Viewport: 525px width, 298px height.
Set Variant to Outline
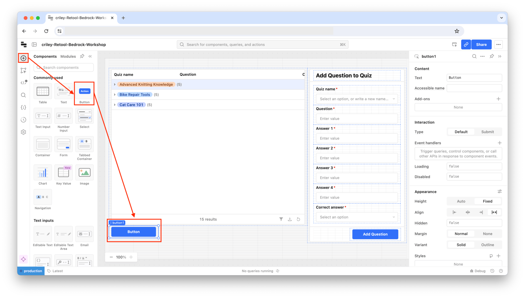coord(487,245)
